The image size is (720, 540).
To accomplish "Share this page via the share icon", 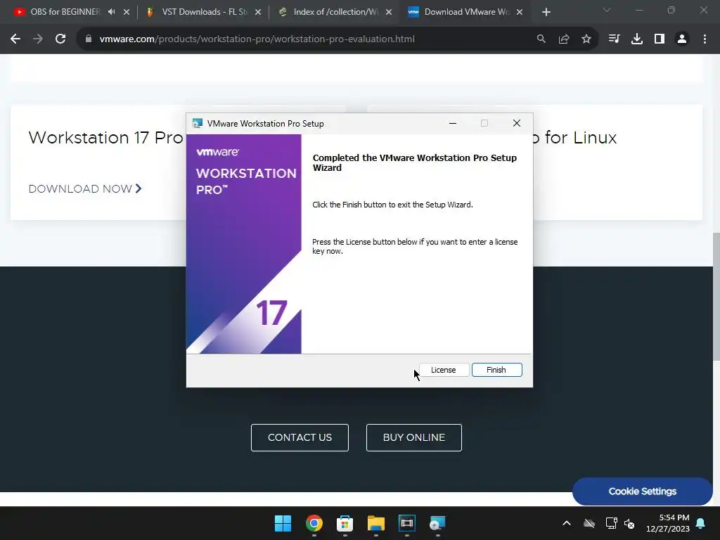I will (x=564, y=39).
